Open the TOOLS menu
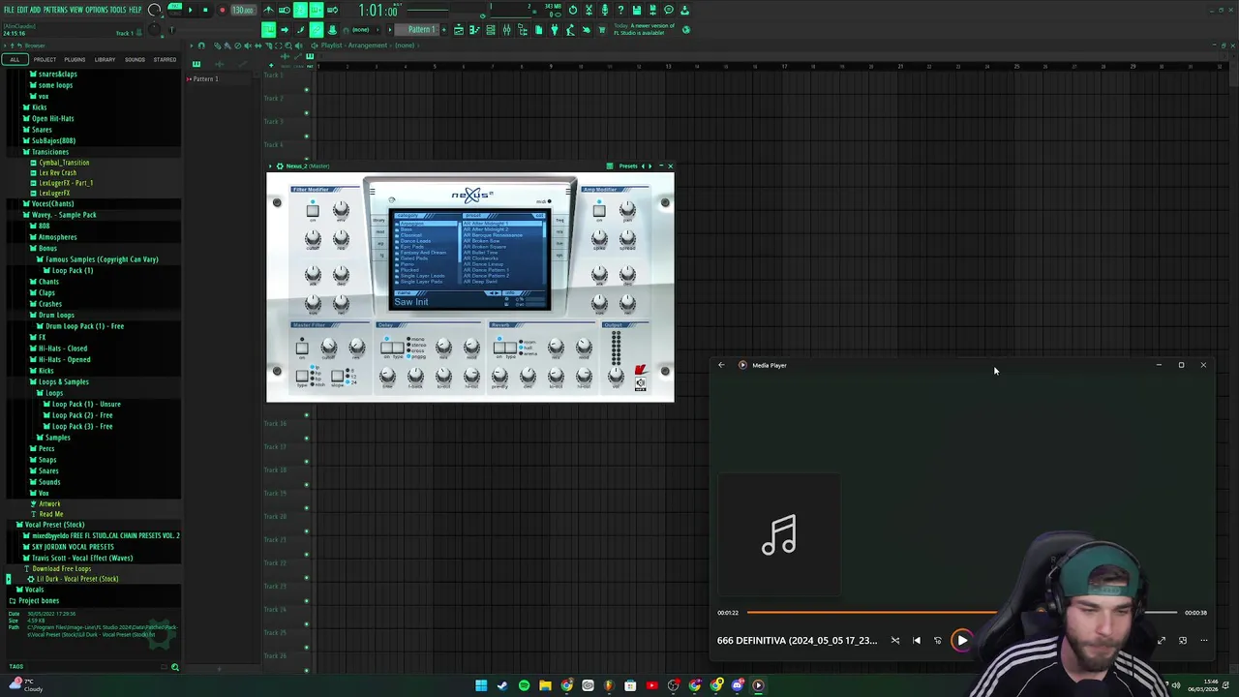Screen dimensions: 1239x697 118,10
